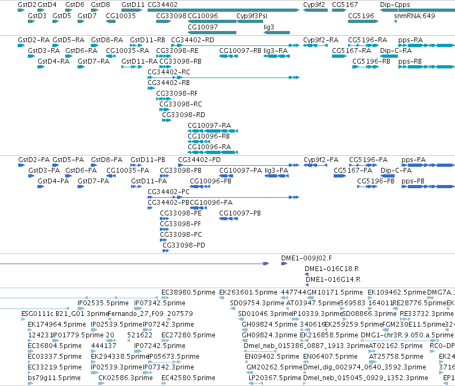Image resolution: width=455 pixels, height=386 pixels.
Task: Select protein CG10097-PB
Action: click(240, 213)
